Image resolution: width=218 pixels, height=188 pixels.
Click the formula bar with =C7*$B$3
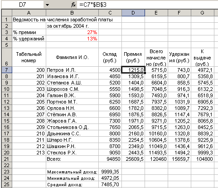[x=147, y=5]
